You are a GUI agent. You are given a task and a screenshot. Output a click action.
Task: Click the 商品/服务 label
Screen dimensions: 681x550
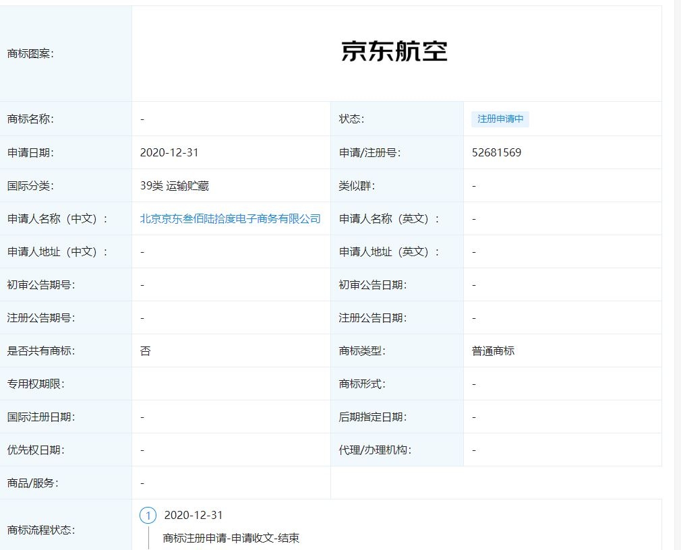[32, 483]
